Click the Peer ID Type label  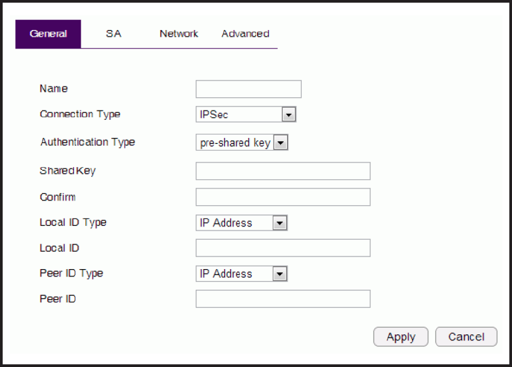(71, 273)
